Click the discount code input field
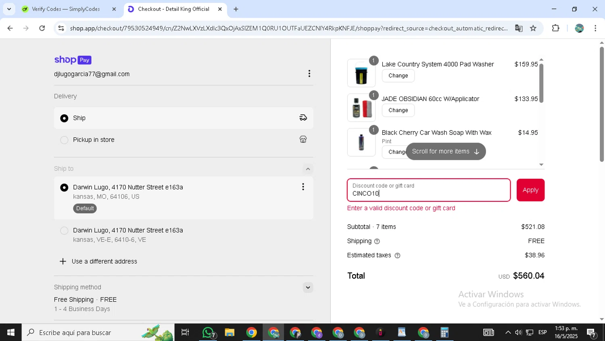 (429, 190)
